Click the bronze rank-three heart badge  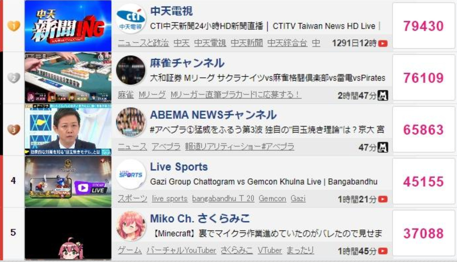(x=14, y=129)
